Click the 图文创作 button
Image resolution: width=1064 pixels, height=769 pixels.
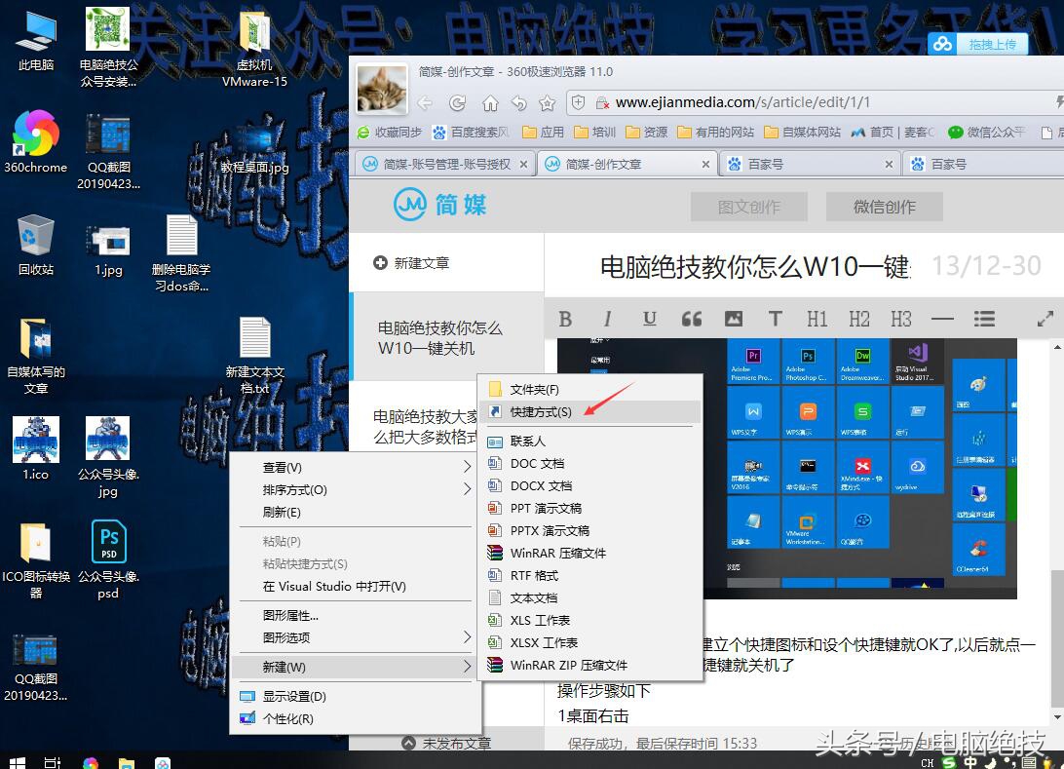748,206
